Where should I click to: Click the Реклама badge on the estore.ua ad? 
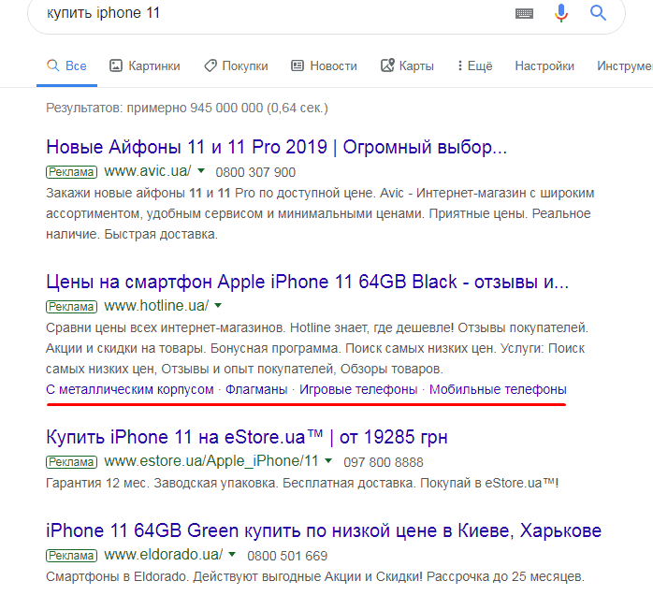click(71, 462)
